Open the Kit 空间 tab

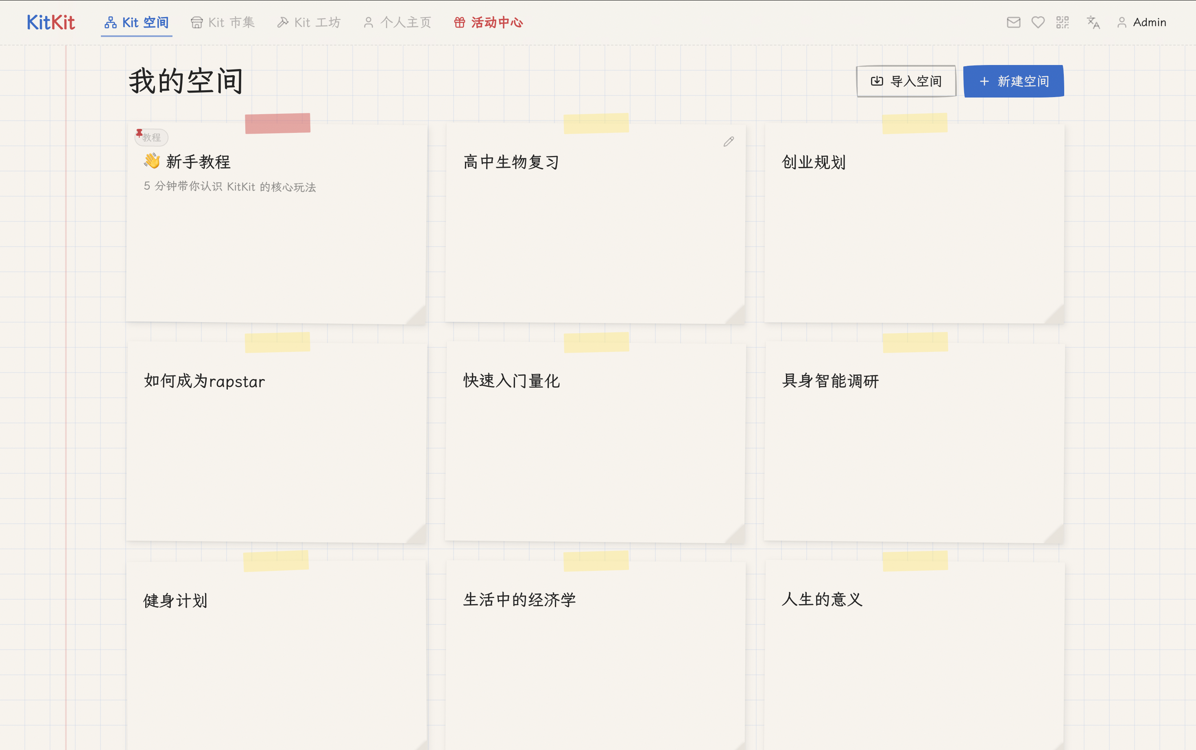pos(137,22)
